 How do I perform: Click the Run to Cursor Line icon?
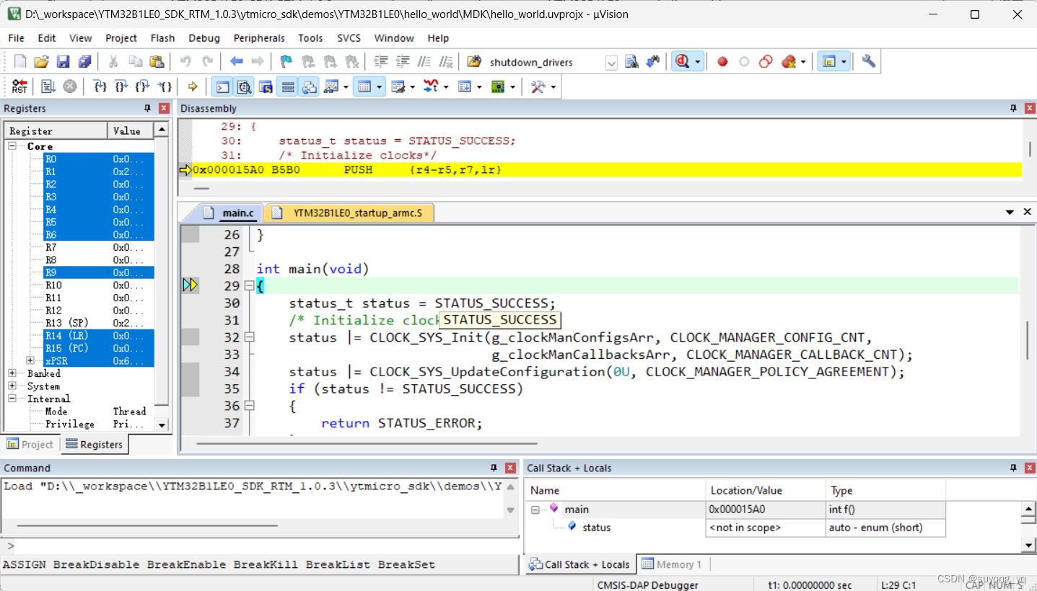pos(165,86)
